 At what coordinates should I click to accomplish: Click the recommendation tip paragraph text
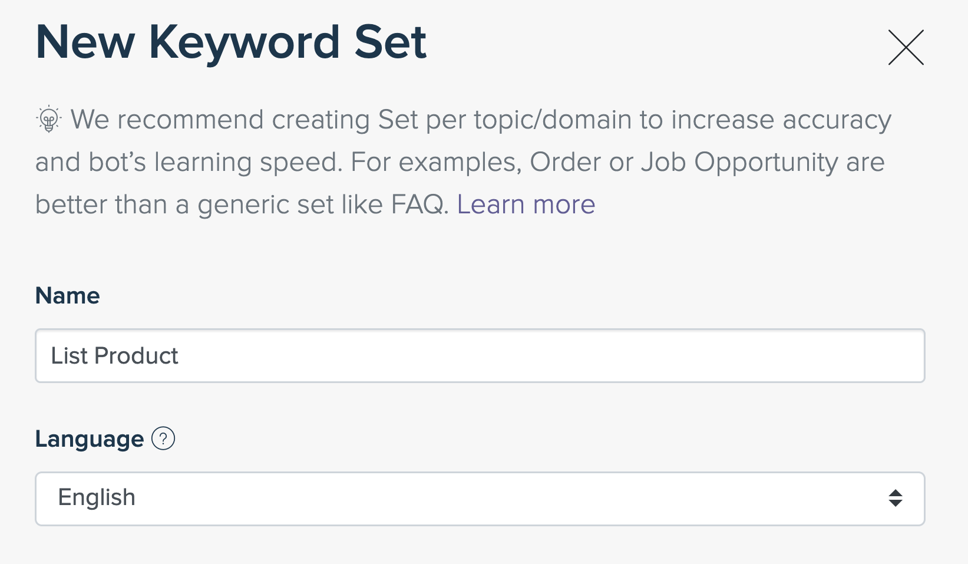point(463,161)
